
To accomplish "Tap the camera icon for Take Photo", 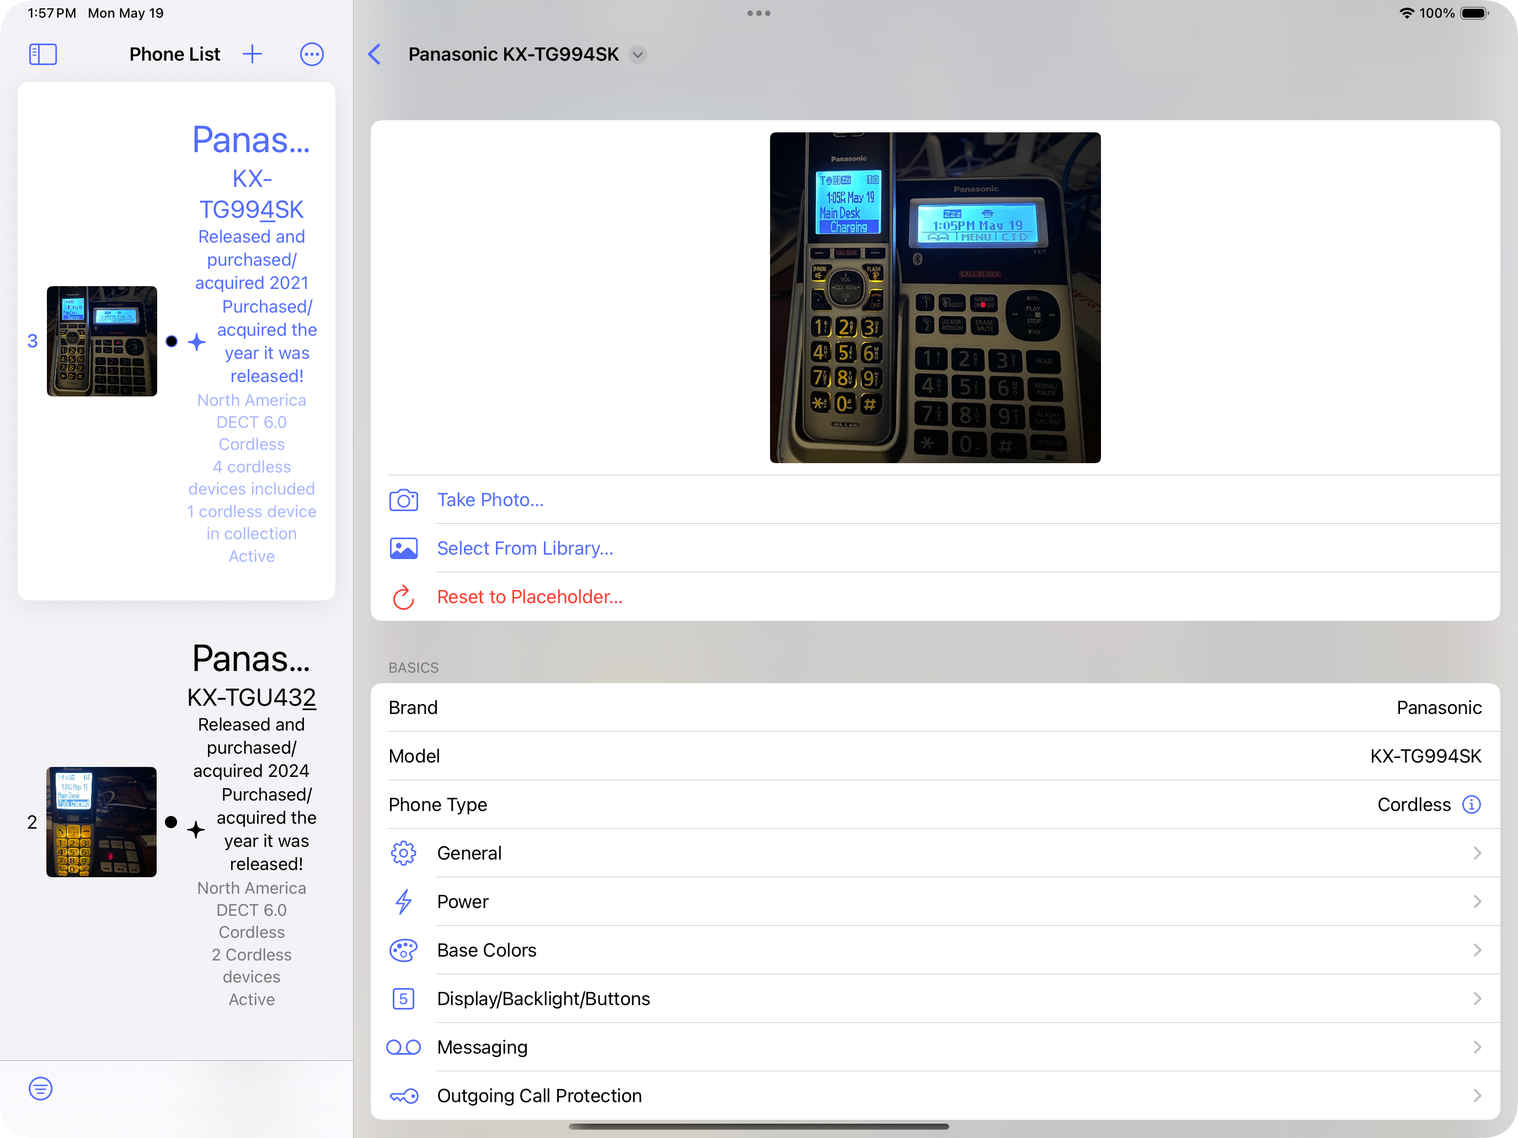I will click(x=404, y=500).
